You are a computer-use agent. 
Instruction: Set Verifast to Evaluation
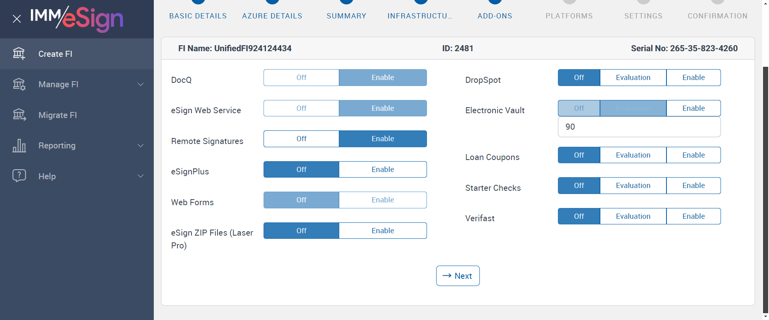(633, 216)
